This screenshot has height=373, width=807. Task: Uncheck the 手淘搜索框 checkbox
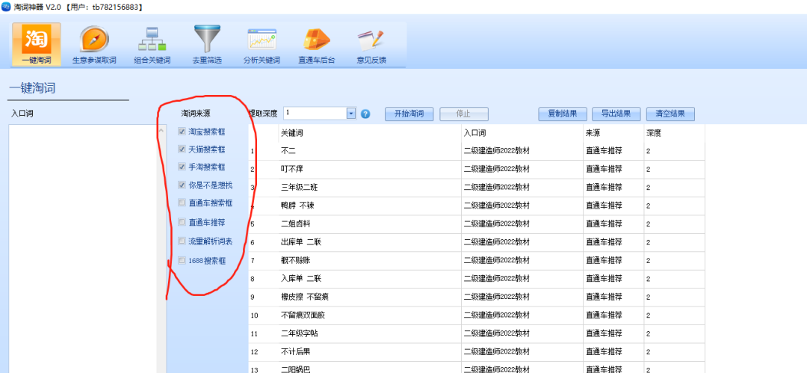(x=182, y=167)
